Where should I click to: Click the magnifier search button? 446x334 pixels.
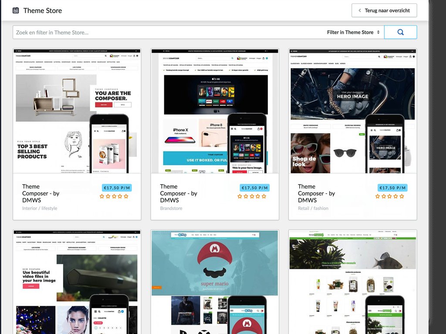(401, 32)
